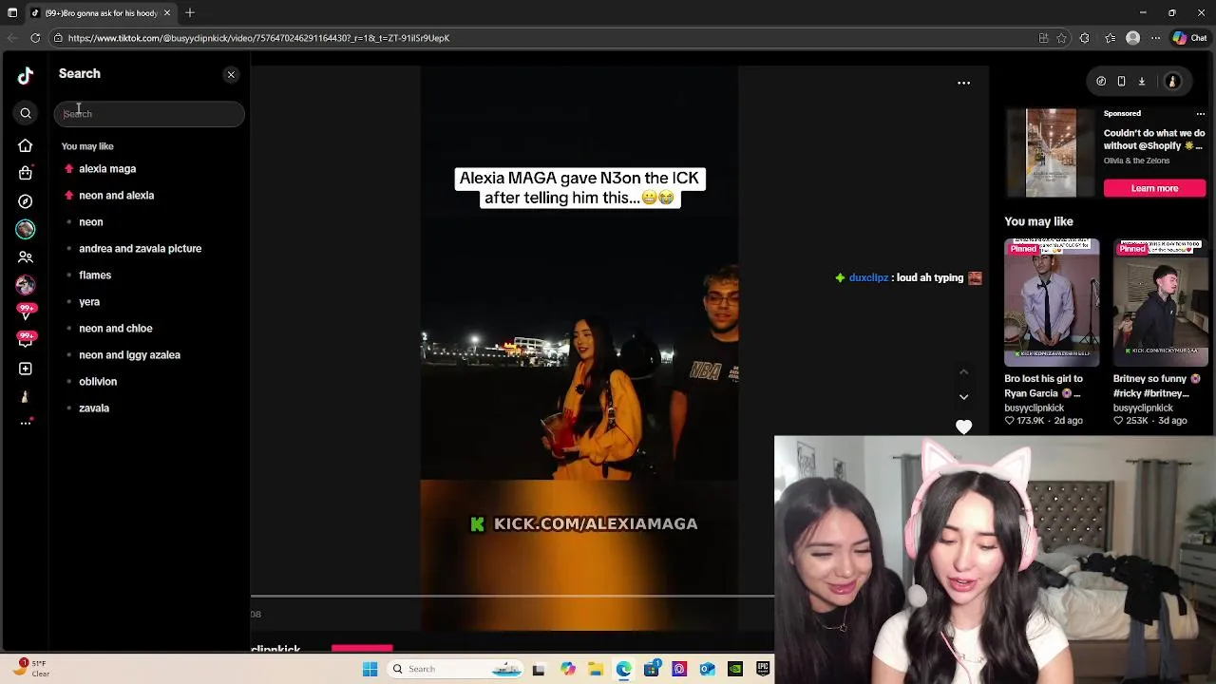Open File Explorer from taskbar

point(596,669)
